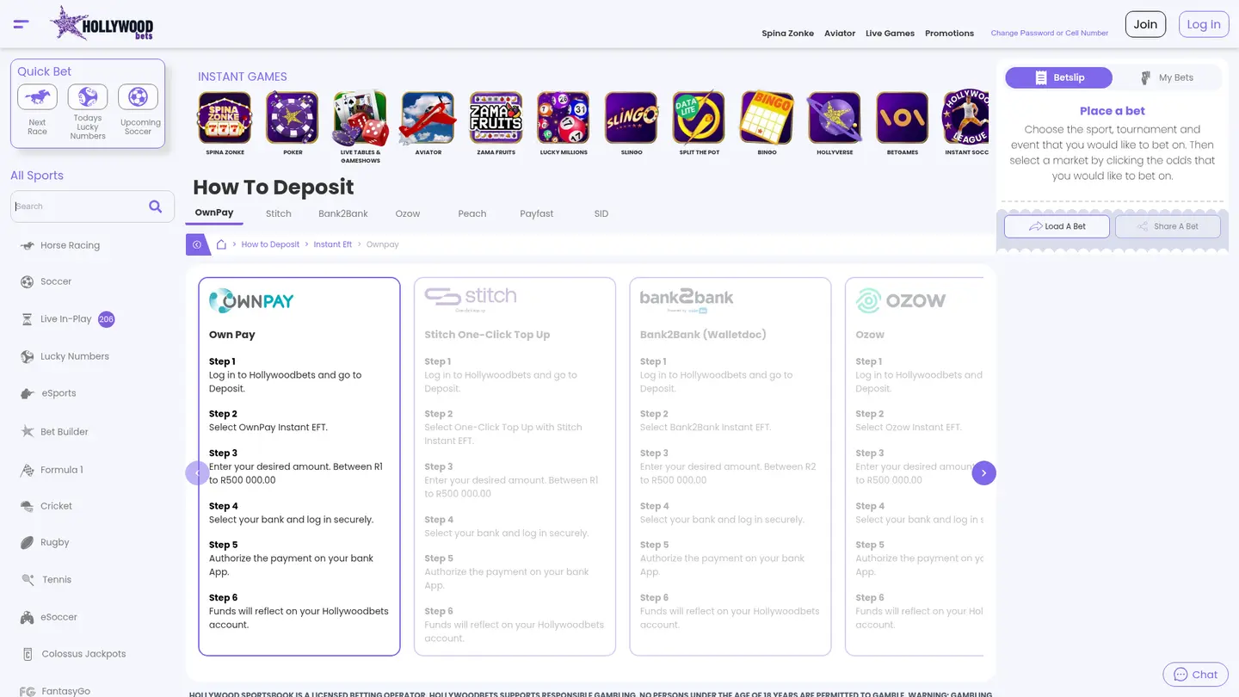Open the Split The Pot game
Image resolution: width=1239 pixels, height=697 pixels.
point(699,118)
